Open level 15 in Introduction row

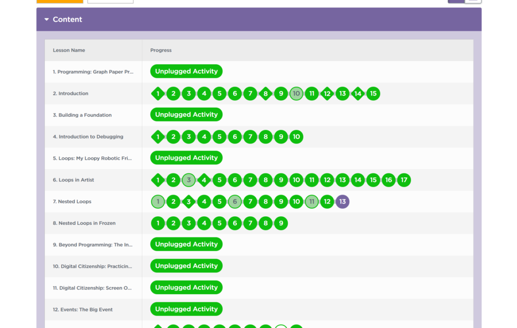373,93
